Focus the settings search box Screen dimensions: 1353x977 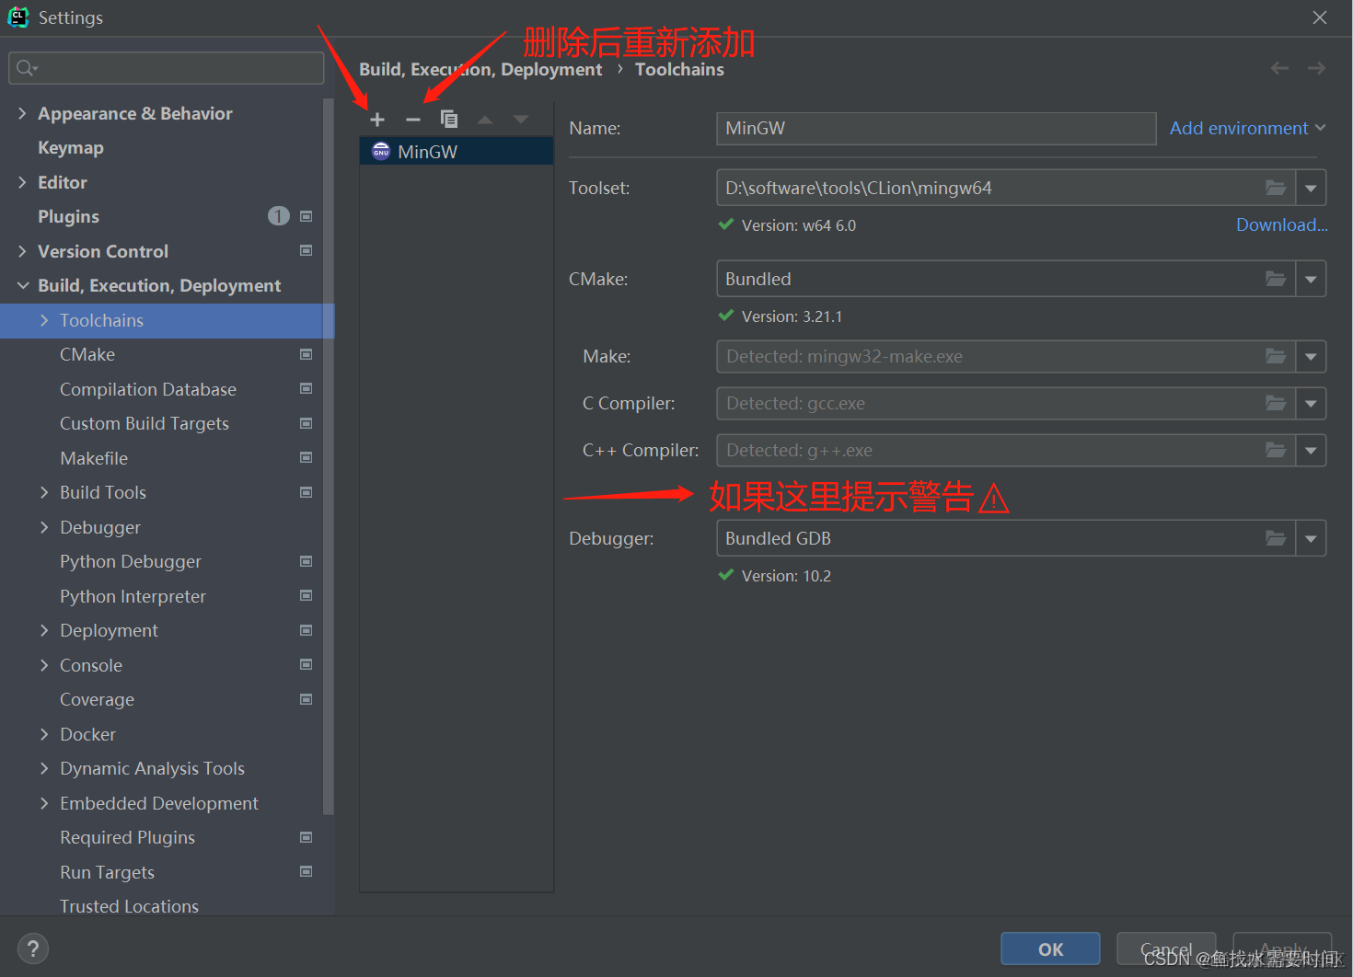coord(167,68)
